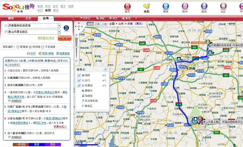Expand the destination 泰山风景名胜区 dropdown
This screenshot has width=243, height=147.
[x=59, y=32]
